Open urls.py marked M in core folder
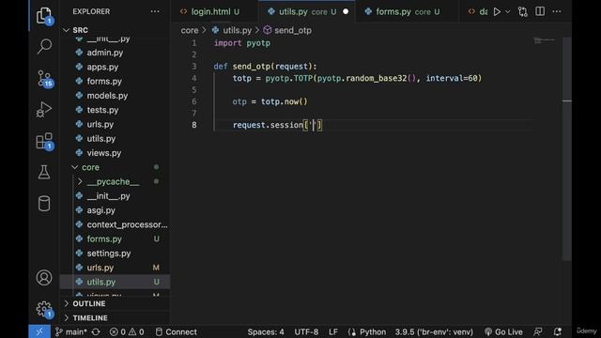Image resolution: width=601 pixels, height=338 pixels. (x=100, y=268)
